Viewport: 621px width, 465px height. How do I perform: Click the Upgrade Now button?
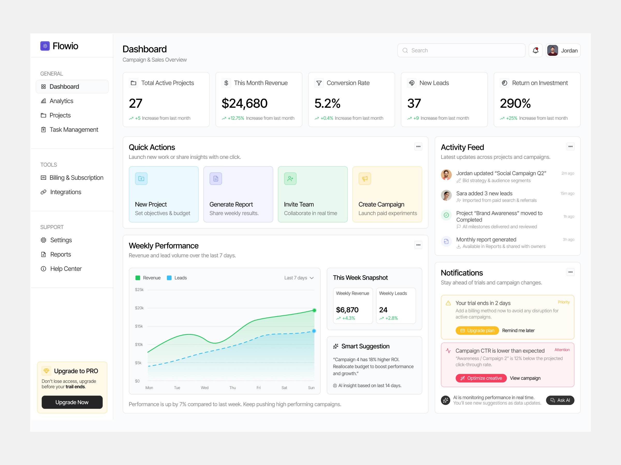(72, 402)
